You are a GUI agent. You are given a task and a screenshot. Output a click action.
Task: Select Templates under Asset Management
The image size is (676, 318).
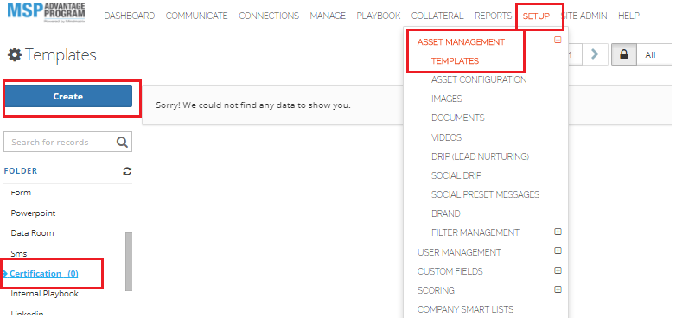point(455,60)
